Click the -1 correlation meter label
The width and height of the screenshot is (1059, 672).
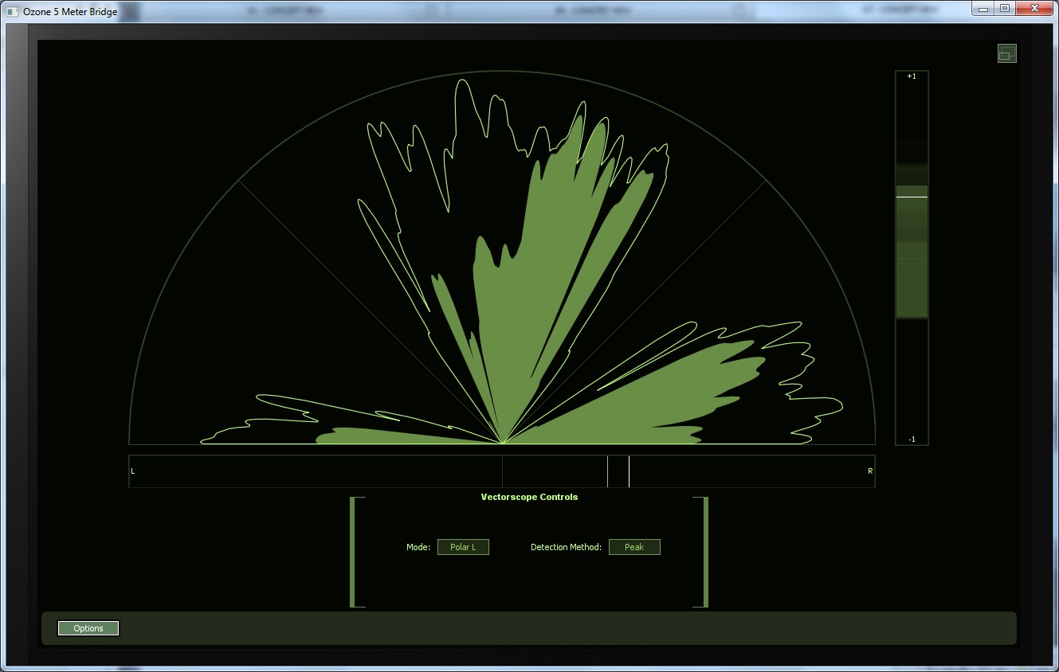[912, 440]
